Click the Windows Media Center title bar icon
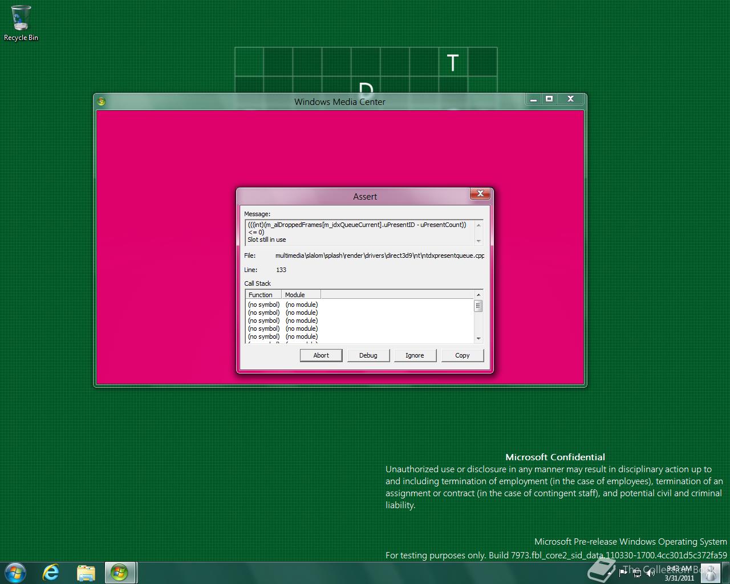This screenshot has width=730, height=584. coord(102,102)
